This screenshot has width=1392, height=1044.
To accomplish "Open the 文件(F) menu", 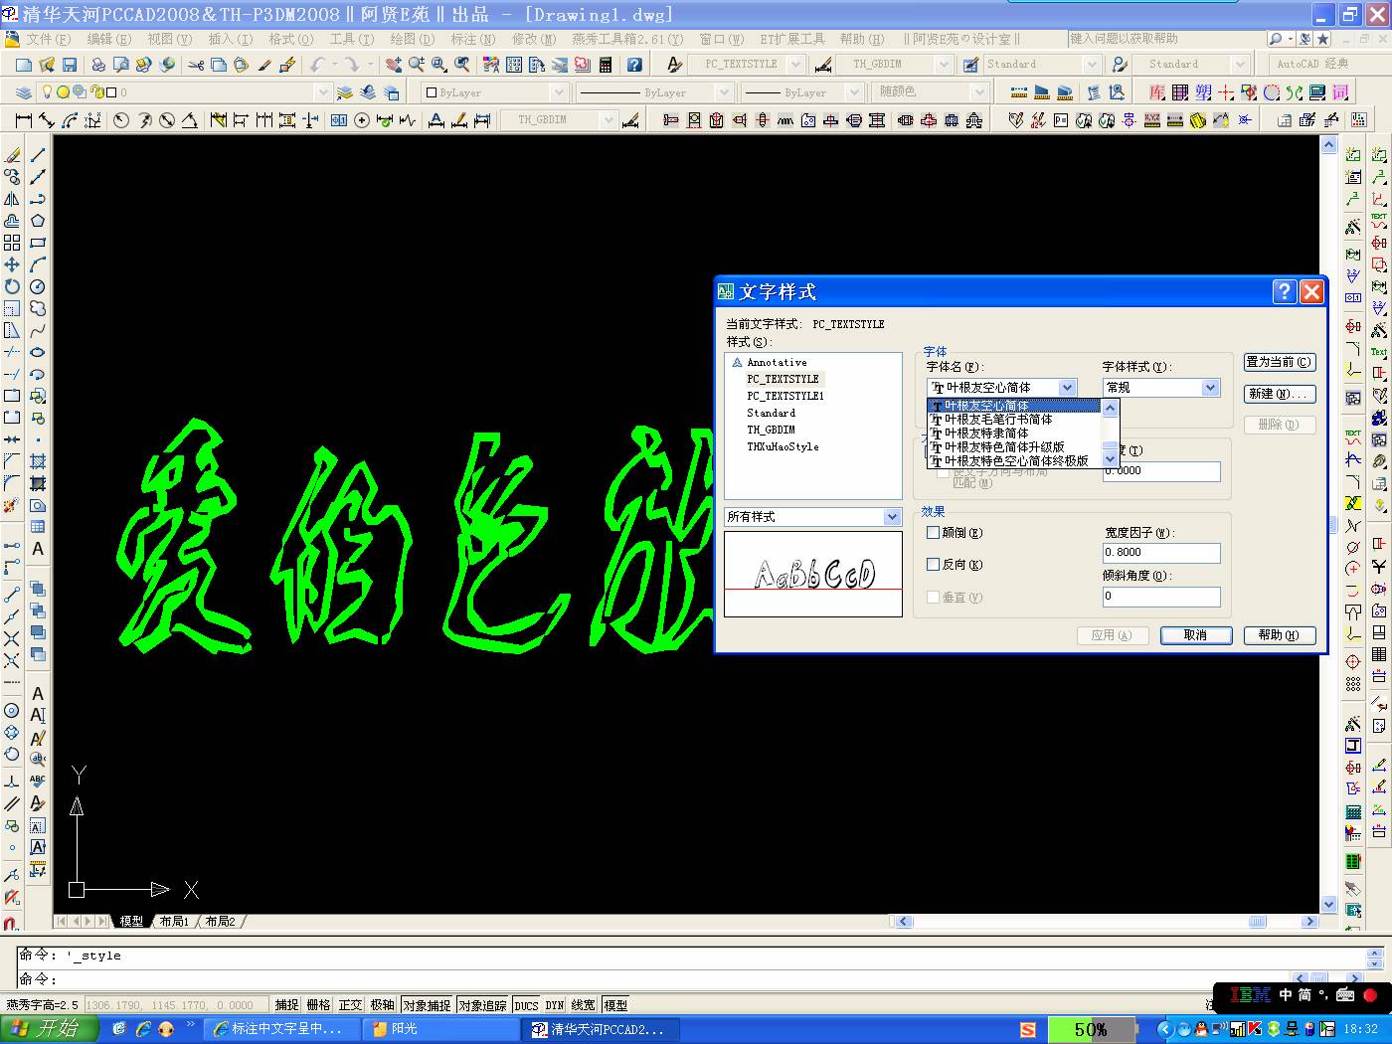I will point(49,39).
